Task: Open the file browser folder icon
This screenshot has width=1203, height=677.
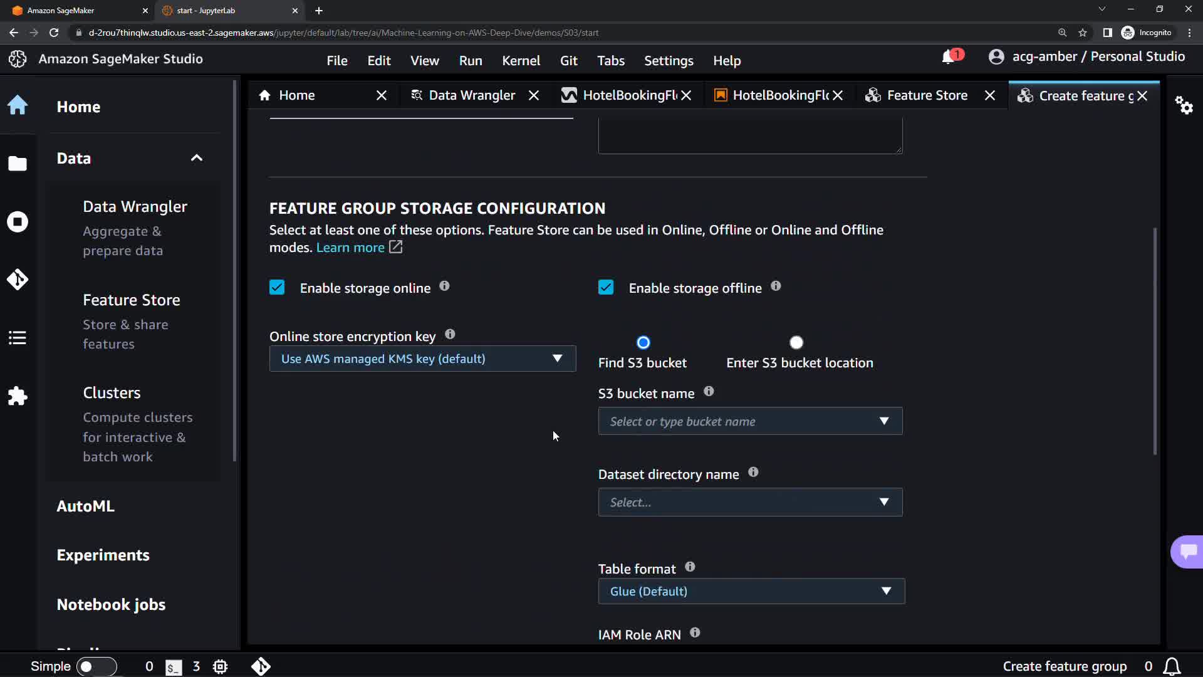Action: pos(18,164)
